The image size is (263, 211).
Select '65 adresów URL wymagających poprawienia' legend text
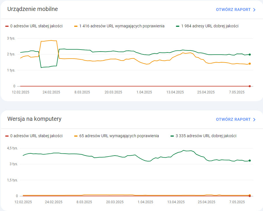coord(119,136)
